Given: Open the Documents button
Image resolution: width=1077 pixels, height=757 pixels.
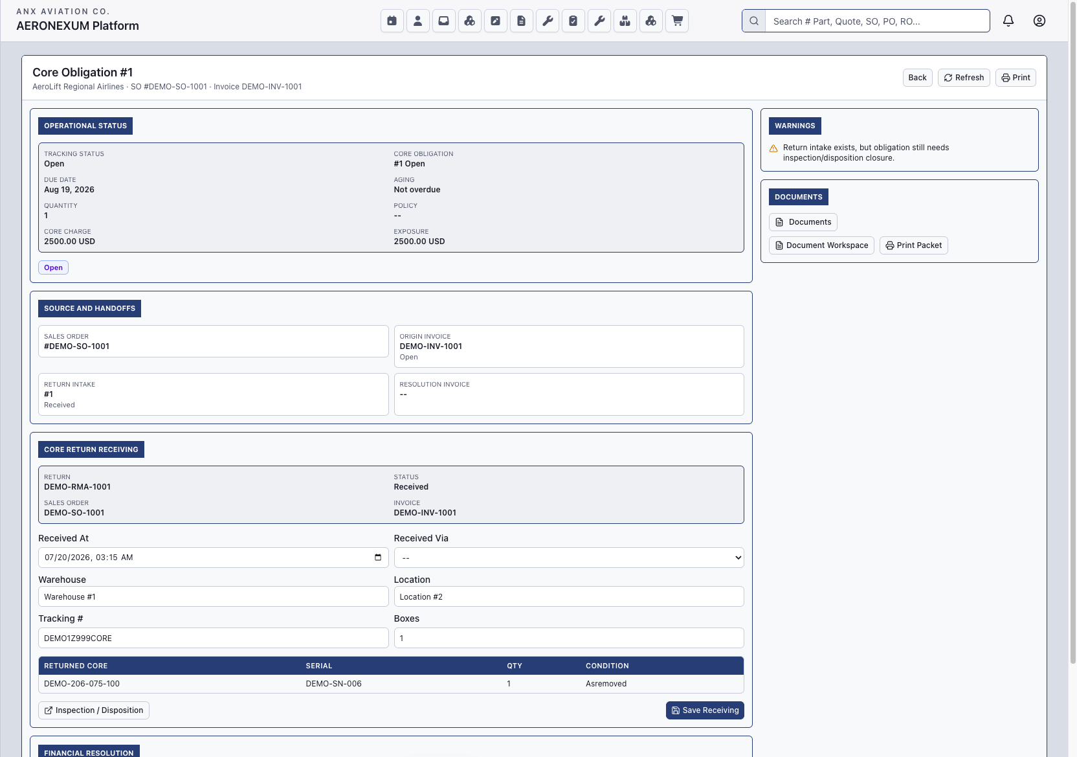Looking at the screenshot, I should coord(803,222).
